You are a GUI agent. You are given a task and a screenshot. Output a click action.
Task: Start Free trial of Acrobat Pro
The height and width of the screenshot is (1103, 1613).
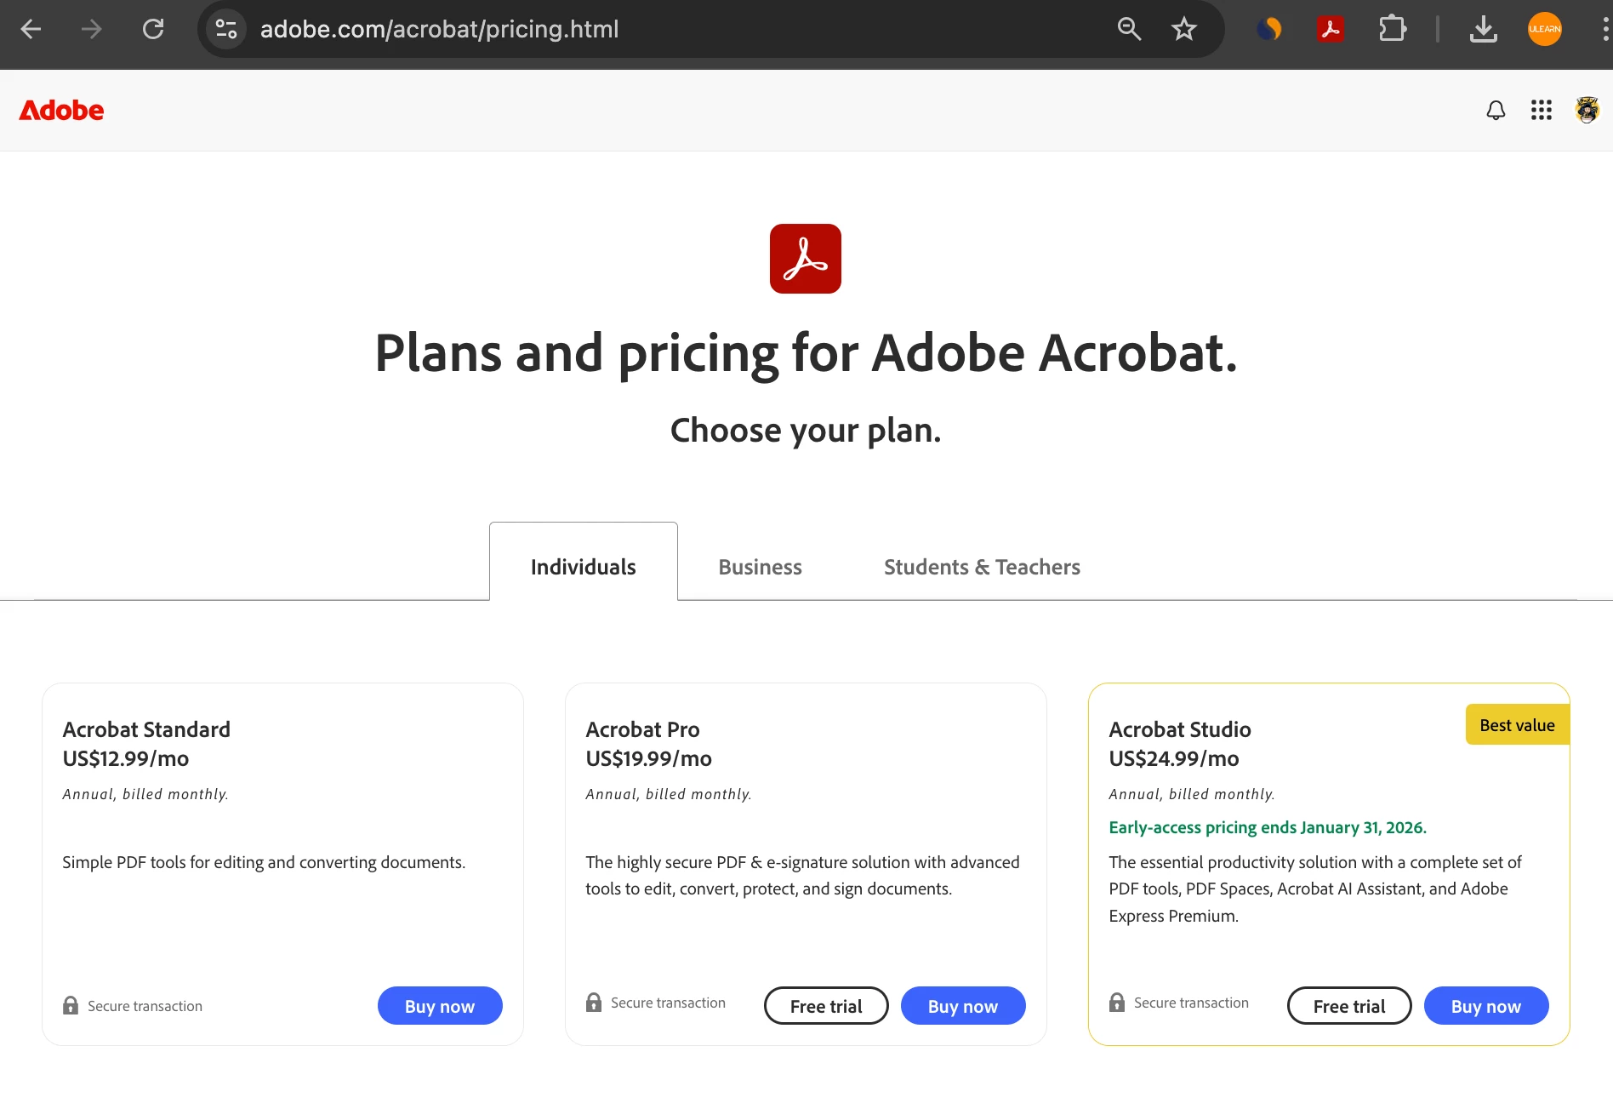point(826,1006)
